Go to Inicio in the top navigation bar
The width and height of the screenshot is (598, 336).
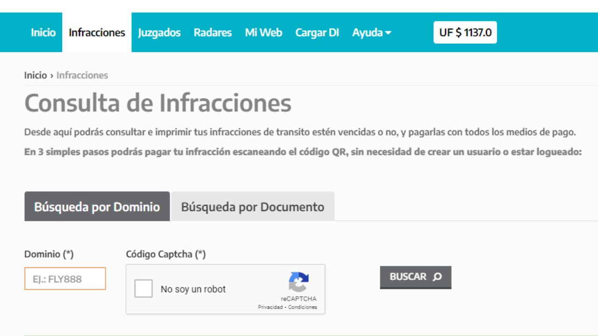[x=43, y=33]
